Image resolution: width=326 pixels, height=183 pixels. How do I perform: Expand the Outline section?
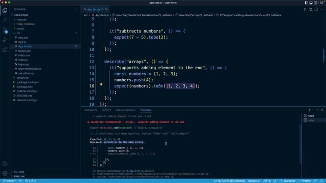tap(19, 172)
